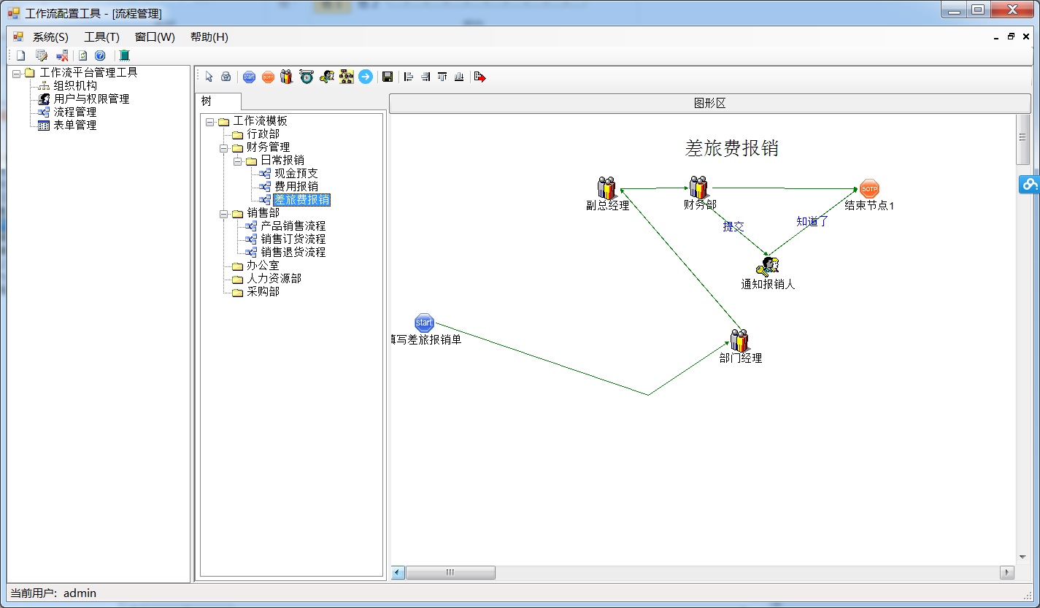
Task: Click the new document icon
Action: click(21, 55)
